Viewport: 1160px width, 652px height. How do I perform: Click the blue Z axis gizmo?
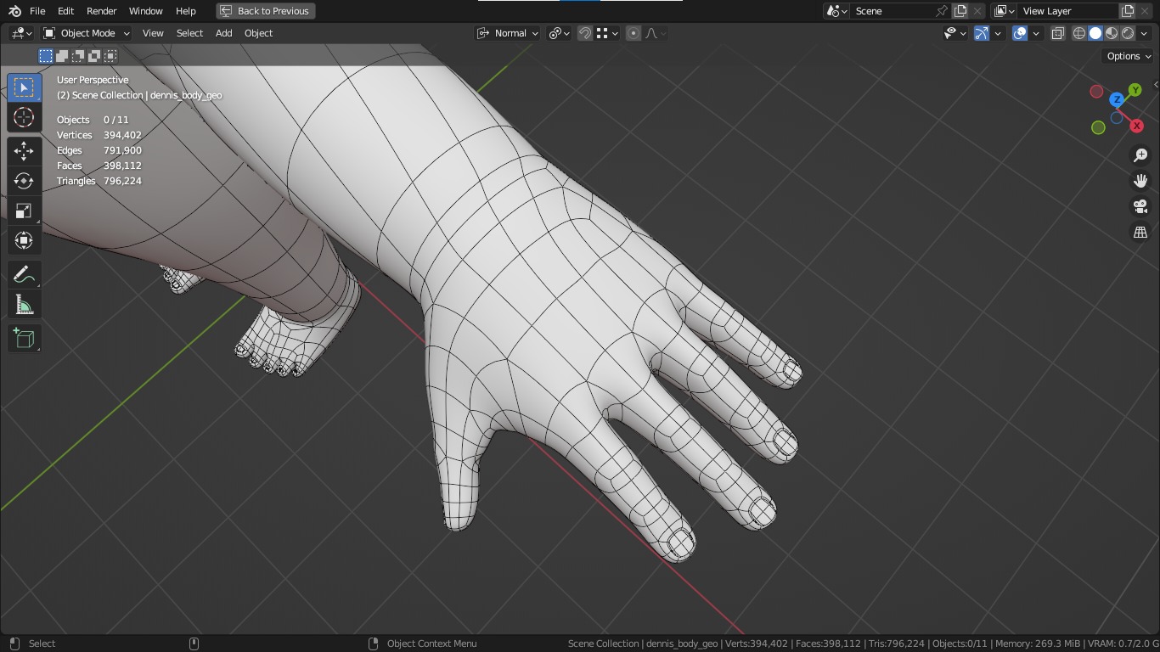tap(1117, 99)
